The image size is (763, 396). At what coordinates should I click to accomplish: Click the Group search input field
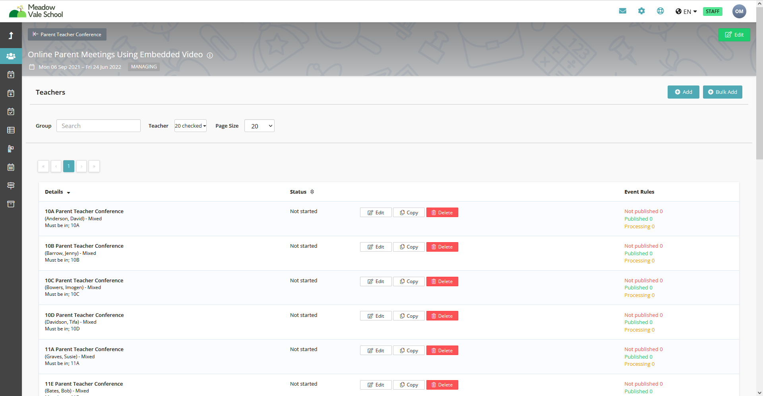98,126
